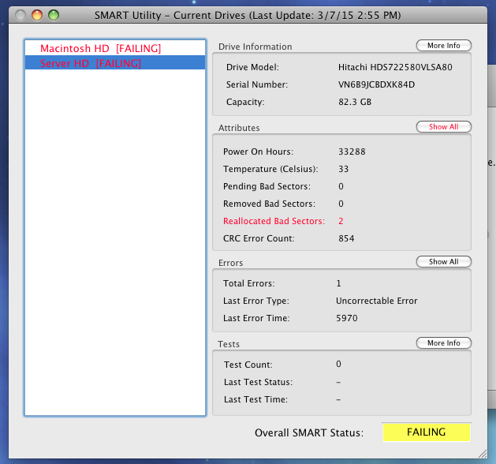The width and height of the screenshot is (496, 464).
Task: Click the Drive Information section heading
Action: point(255,47)
